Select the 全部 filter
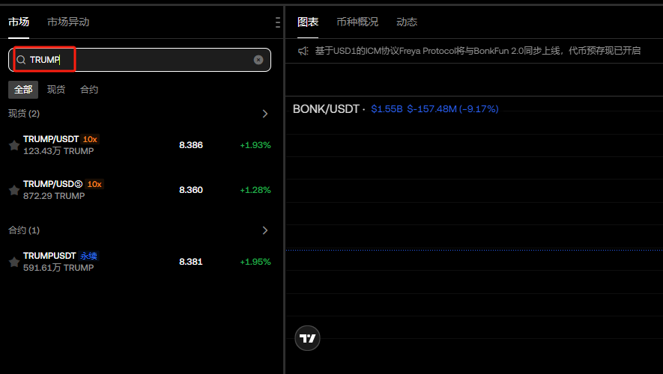 click(x=23, y=90)
